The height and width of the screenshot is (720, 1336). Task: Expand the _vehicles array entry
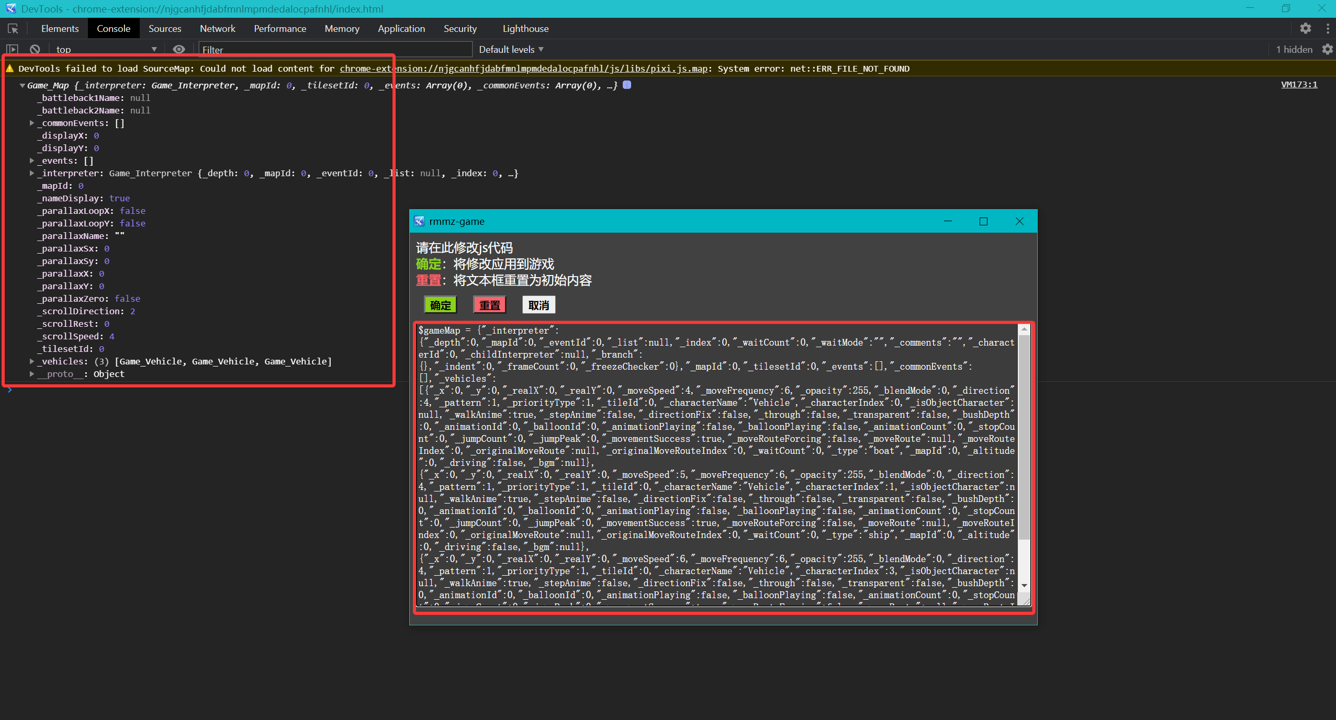[32, 361]
